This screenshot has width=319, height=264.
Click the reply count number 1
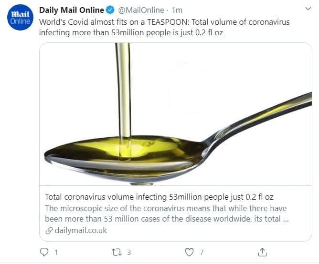pyautogui.click(x=56, y=251)
